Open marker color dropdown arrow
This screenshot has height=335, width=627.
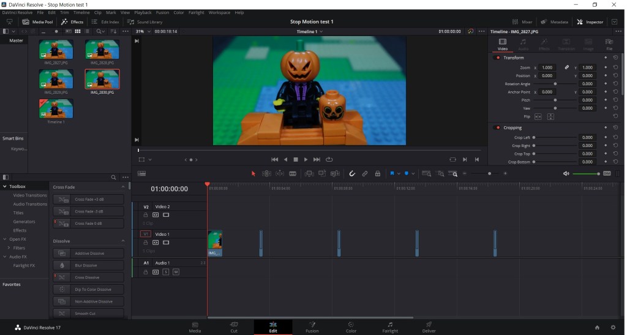pyautogui.click(x=413, y=174)
